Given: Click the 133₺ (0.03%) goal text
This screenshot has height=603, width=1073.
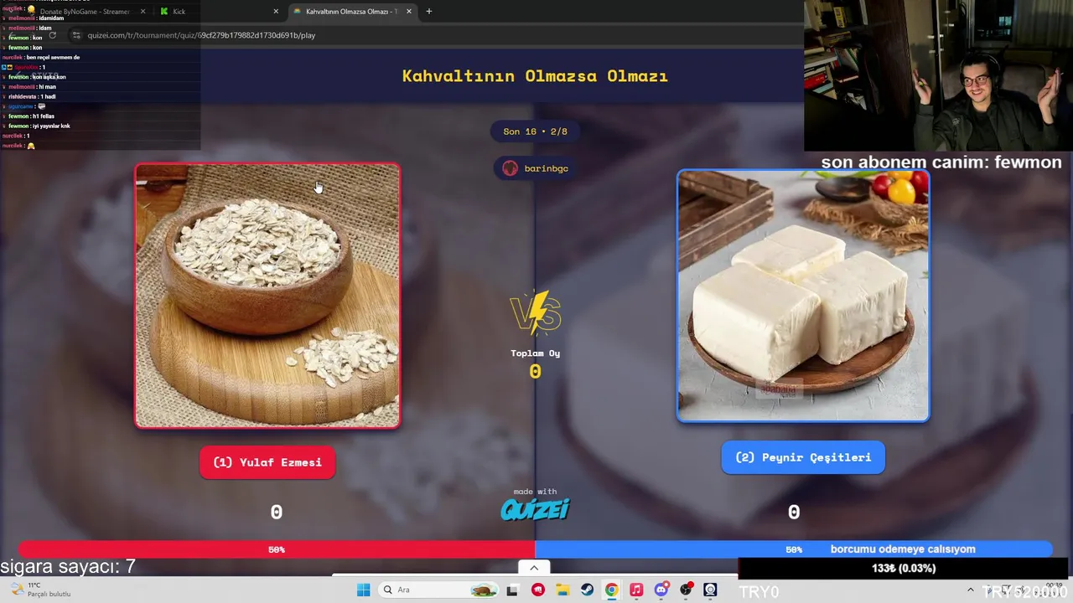Looking at the screenshot, I should click(904, 568).
